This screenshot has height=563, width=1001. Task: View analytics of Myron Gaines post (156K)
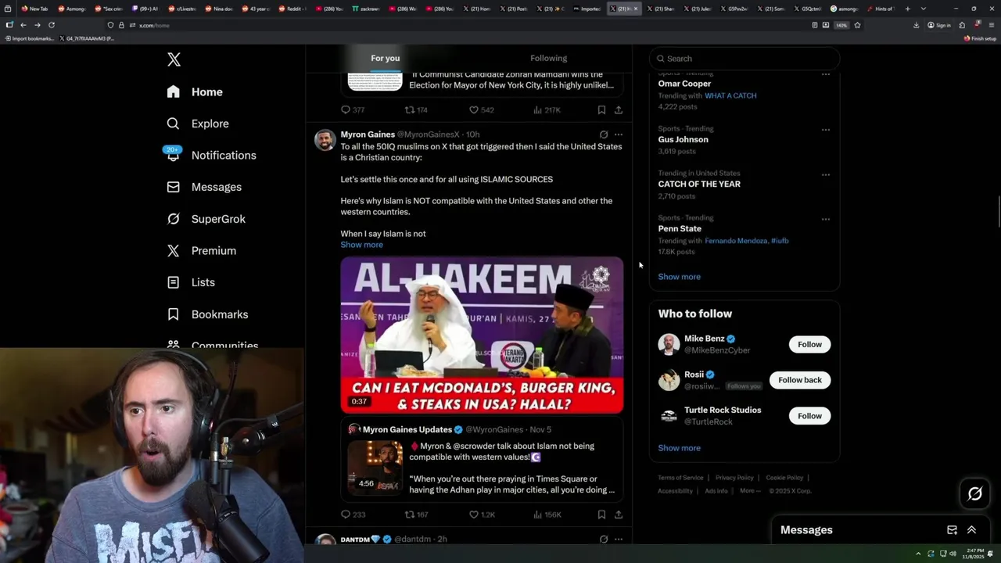pos(547,515)
